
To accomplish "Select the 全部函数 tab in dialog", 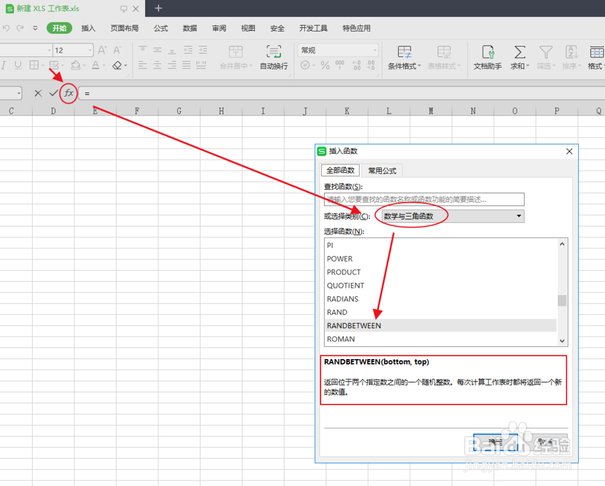I will pyautogui.click(x=340, y=170).
